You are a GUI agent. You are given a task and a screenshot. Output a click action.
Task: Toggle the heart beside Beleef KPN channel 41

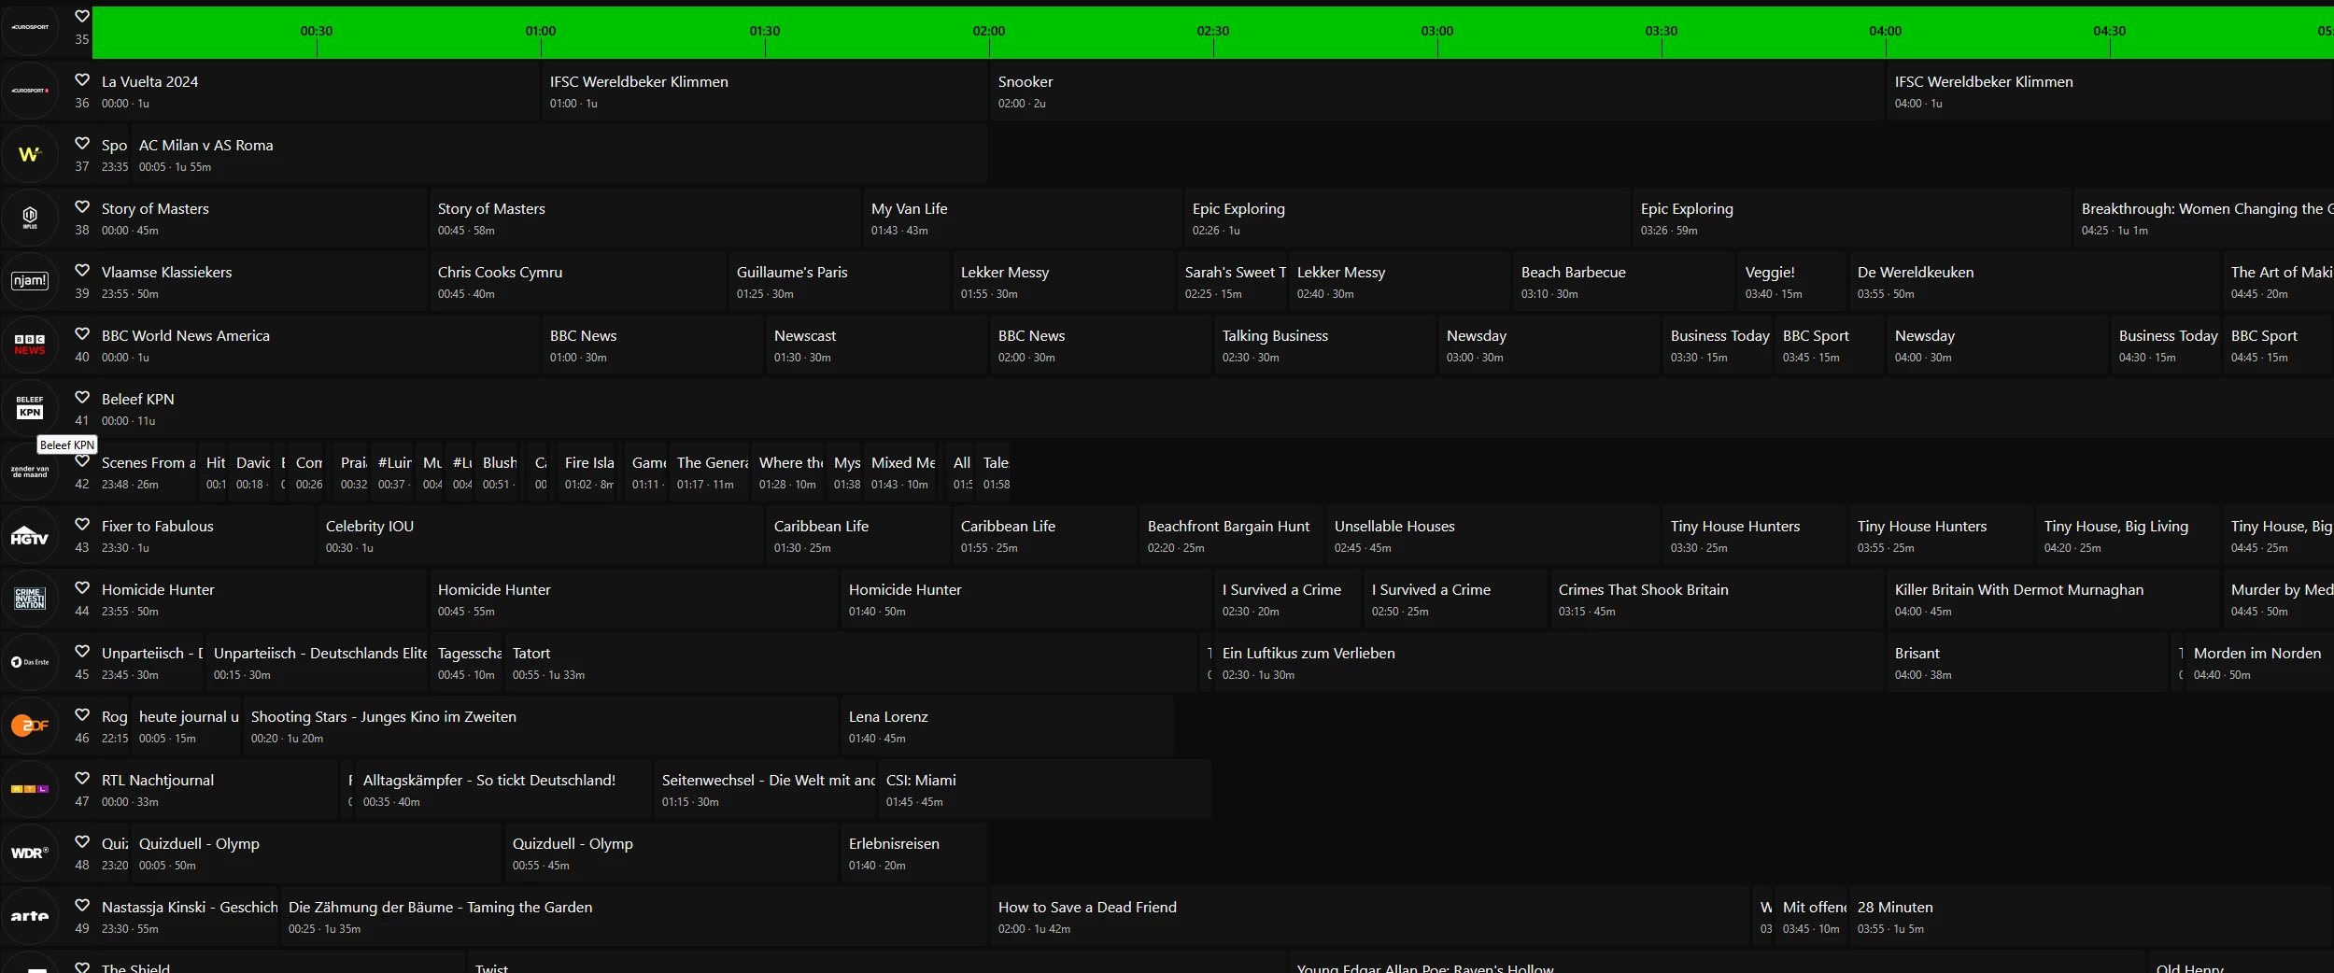click(82, 397)
